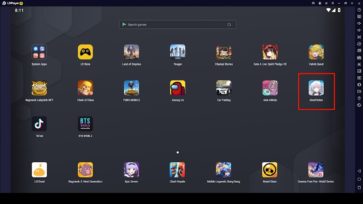Tap the Android recents square button
Screen dimensions: 363x204
pyautogui.click(x=359, y=187)
